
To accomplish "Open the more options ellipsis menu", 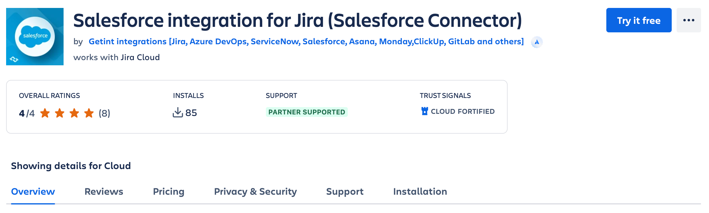I will [689, 20].
